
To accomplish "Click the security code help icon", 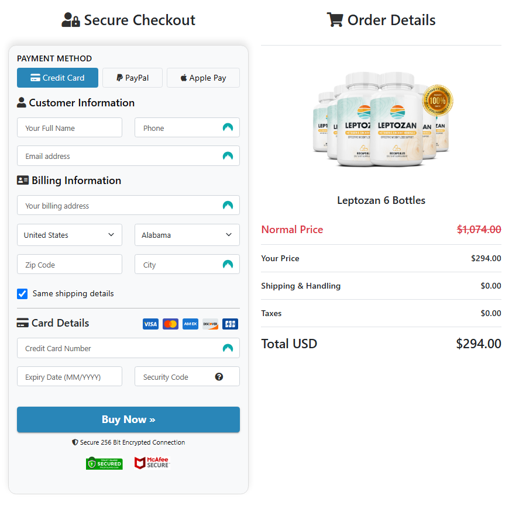I will (219, 377).
